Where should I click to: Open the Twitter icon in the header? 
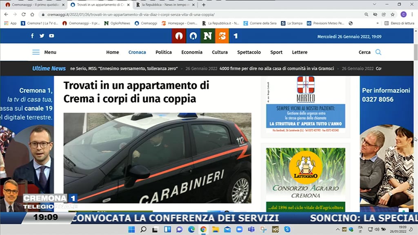[x=42, y=36]
